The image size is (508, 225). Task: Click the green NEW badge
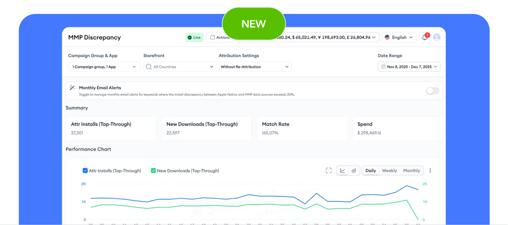[x=254, y=24]
